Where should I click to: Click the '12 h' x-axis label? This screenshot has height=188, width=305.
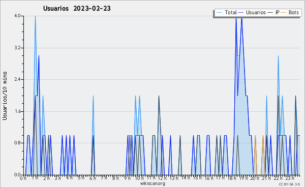click(x=162, y=178)
